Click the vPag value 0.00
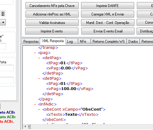The image size is (153, 130). tap(66, 68)
